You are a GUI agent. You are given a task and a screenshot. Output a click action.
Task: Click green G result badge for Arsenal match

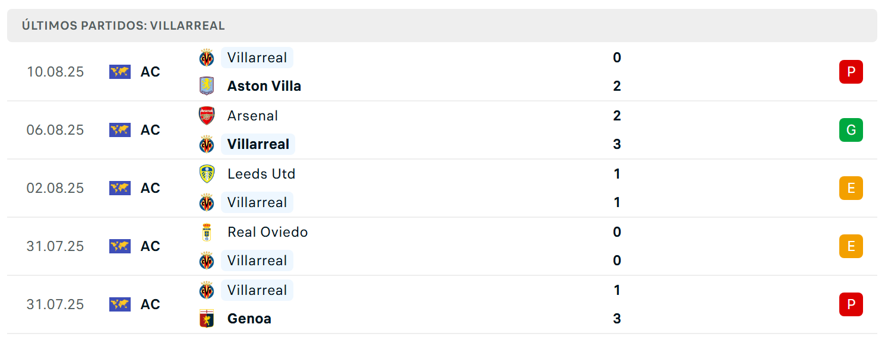click(851, 130)
